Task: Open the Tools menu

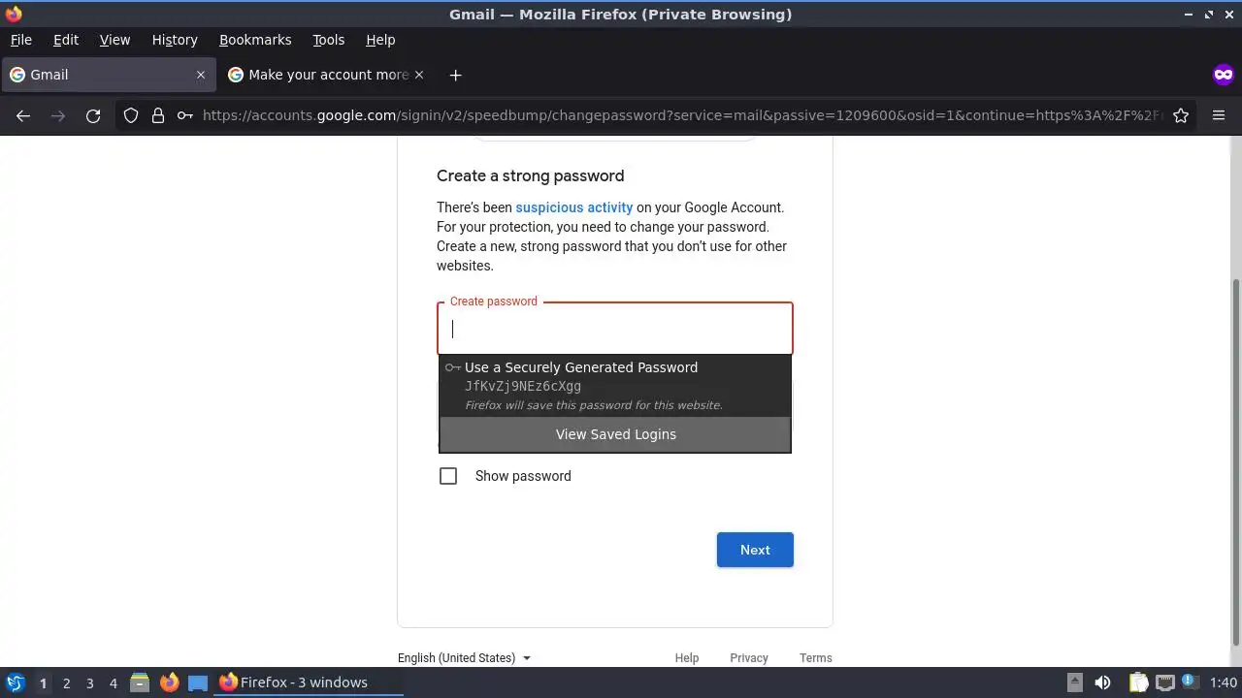Action: pyautogui.click(x=328, y=40)
